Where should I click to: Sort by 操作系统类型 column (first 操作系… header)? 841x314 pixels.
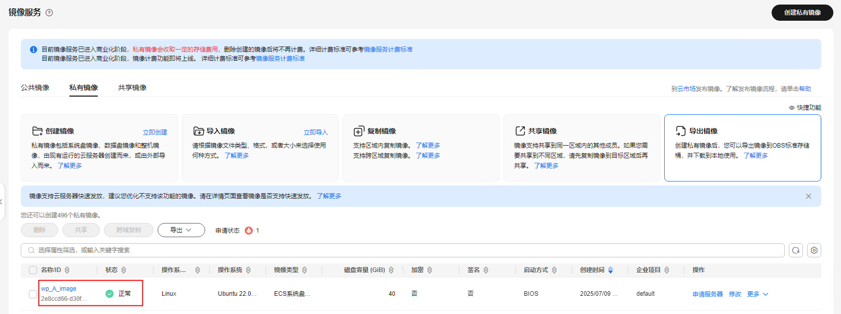point(198,270)
